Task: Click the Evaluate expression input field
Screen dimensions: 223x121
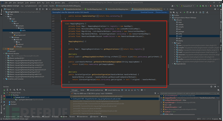Action: 187,94
